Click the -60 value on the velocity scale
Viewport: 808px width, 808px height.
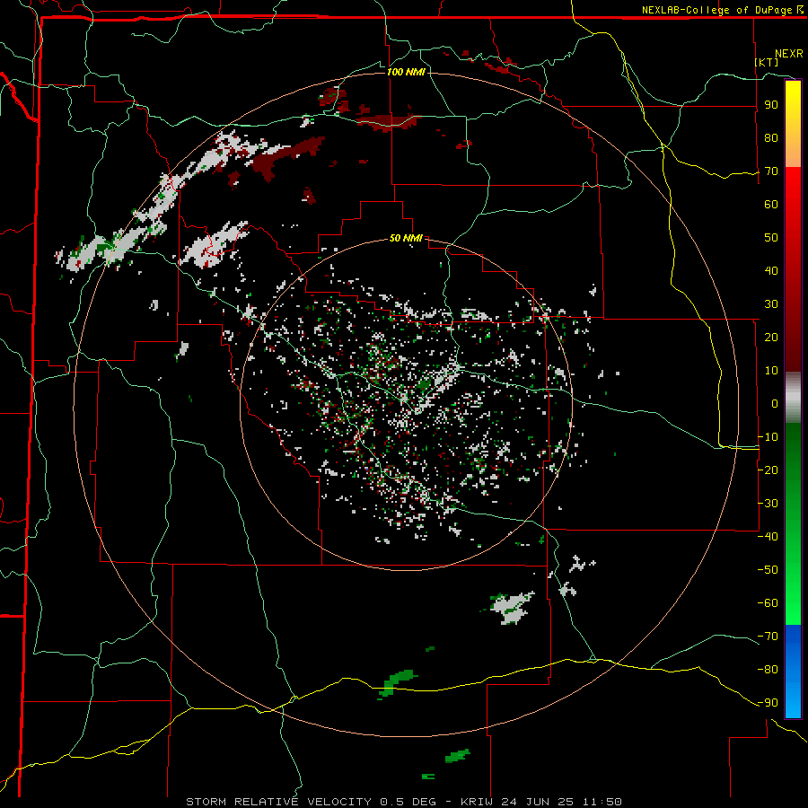point(768,603)
